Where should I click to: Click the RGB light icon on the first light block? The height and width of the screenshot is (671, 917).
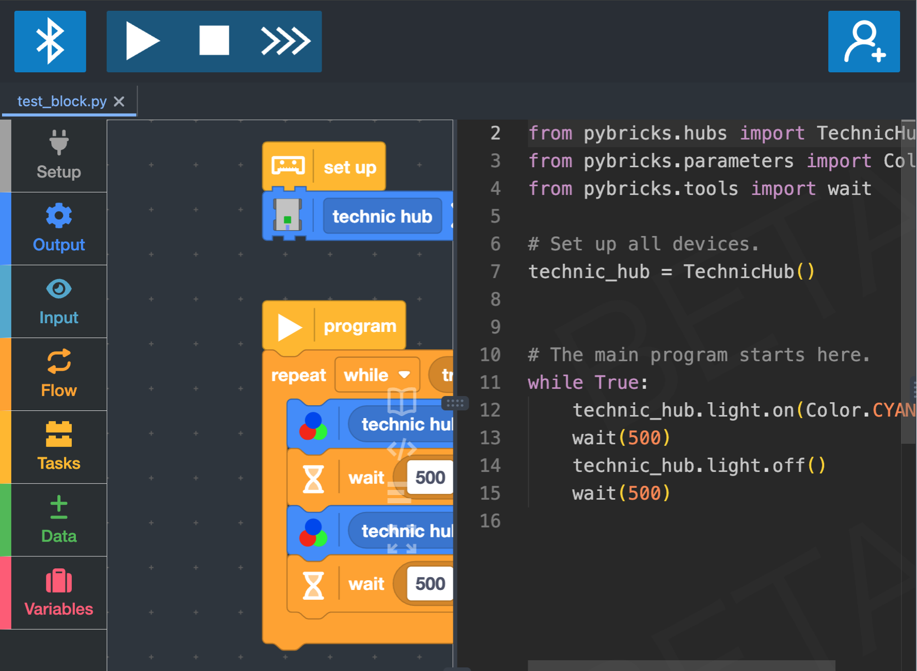pos(313,426)
